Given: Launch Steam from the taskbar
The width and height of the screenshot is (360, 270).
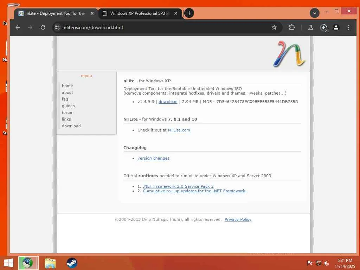Looking at the screenshot, I should [x=72, y=263].
